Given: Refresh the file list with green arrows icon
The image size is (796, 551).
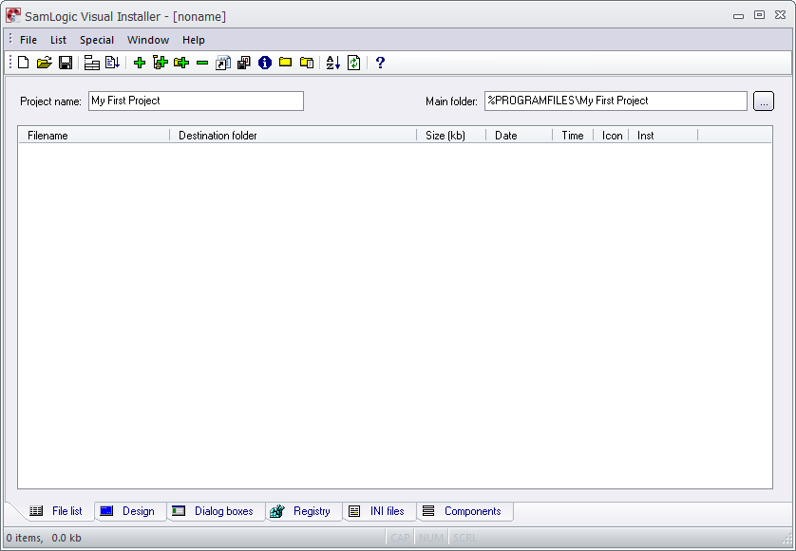Looking at the screenshot, I should coord(354,63).
